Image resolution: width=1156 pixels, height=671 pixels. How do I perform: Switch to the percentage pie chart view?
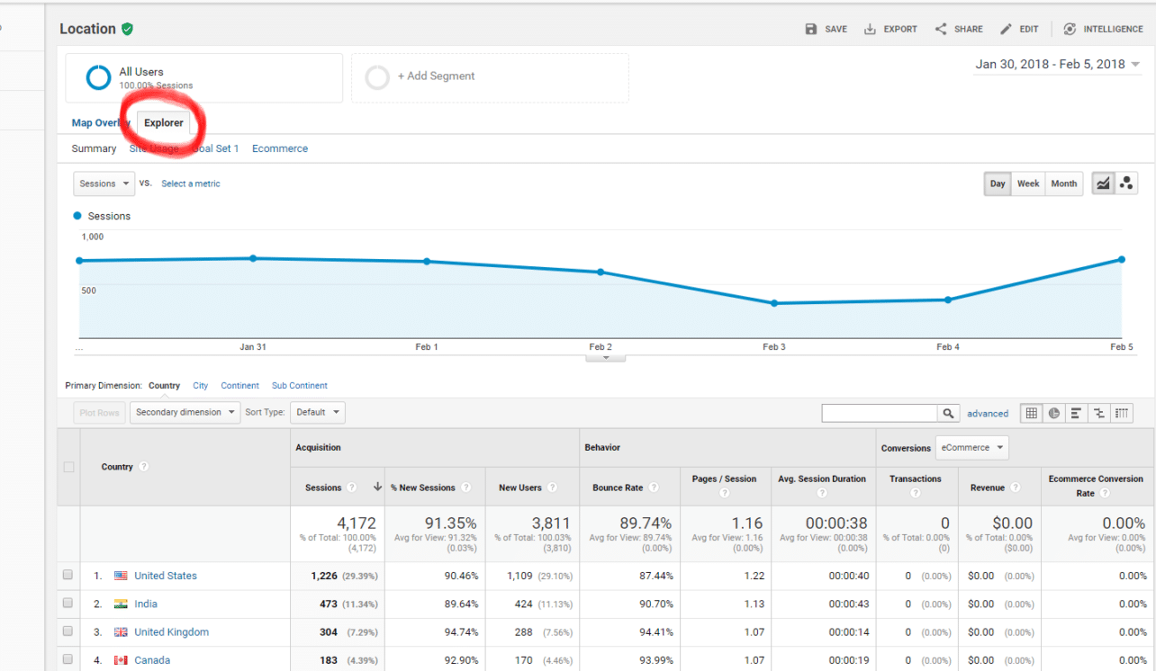click(1053, 413)
